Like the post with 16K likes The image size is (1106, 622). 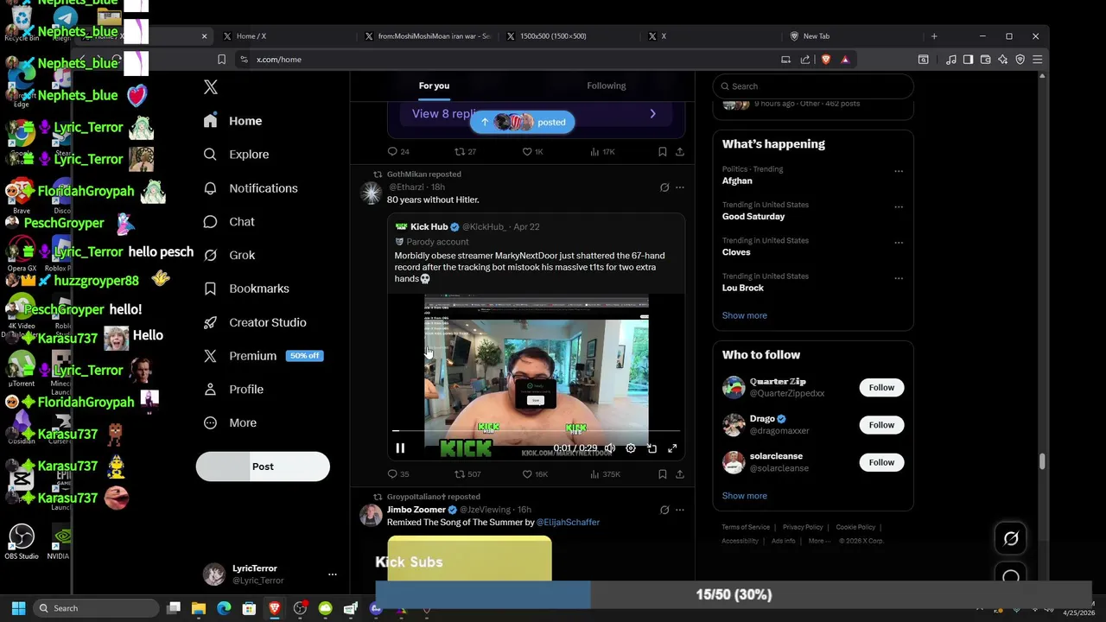(x=527, y=474)
